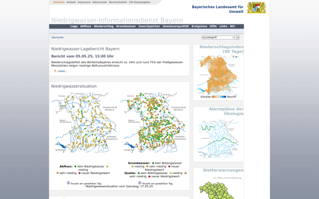Submit search with the arrow button
Image resolution: width=319 pixels, height=199 pixels.
coord(237,37)
